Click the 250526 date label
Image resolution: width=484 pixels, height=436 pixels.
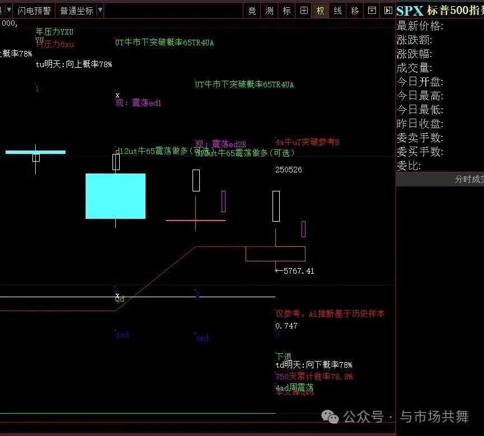(x=289, y=170)
